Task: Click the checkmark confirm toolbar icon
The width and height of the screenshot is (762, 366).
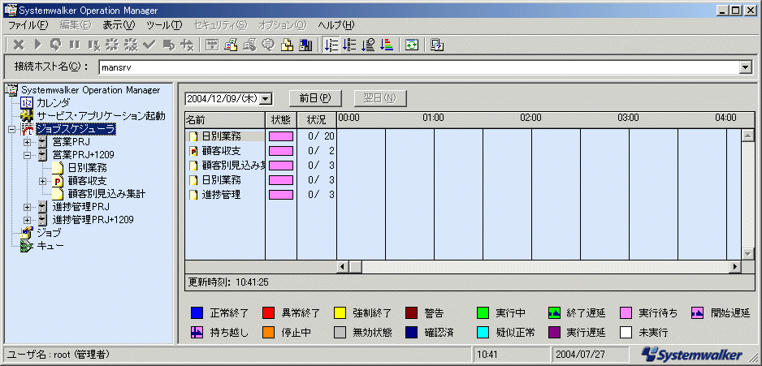Action: pyautogui.click(x=149, y=45)
